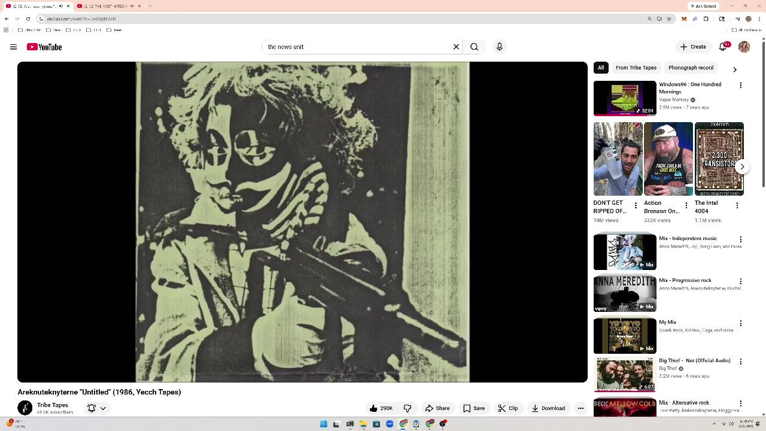Open Windows96 One Hundred Mornings thumbnail
Screen dimensions: 766x431
(x=625, y=98)
